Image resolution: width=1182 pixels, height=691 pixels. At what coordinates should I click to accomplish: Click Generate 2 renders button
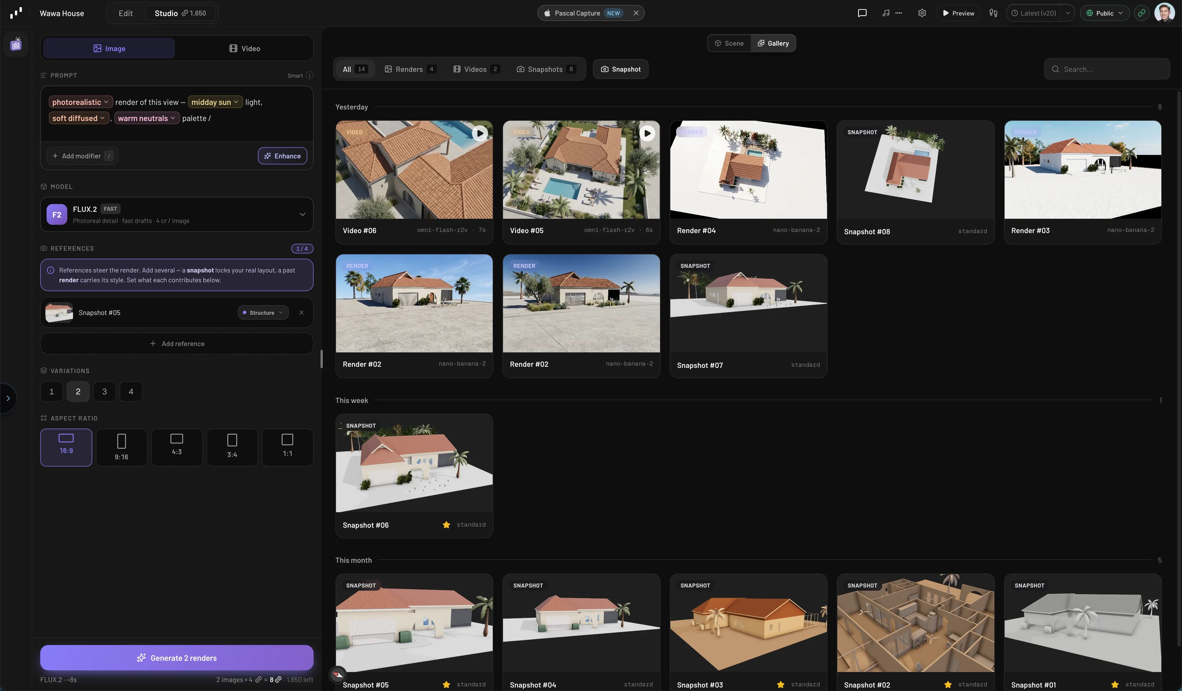177,658
